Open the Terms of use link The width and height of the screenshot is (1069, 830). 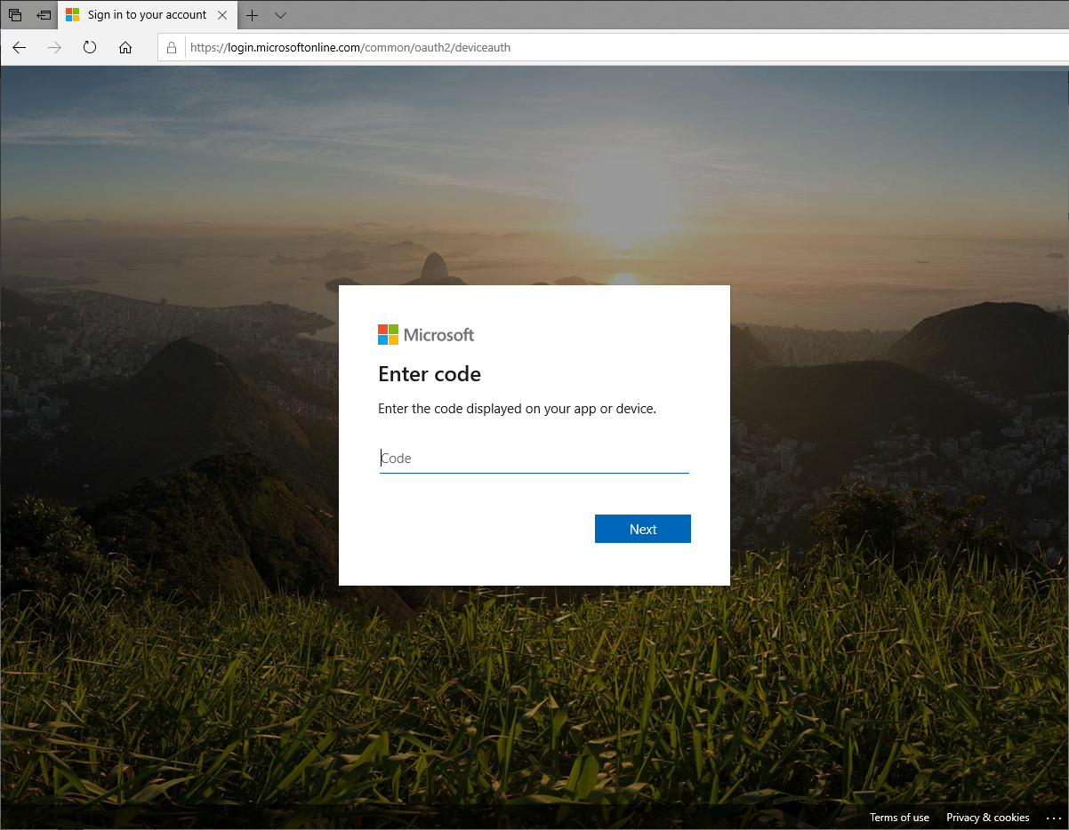tap(899, 818)
